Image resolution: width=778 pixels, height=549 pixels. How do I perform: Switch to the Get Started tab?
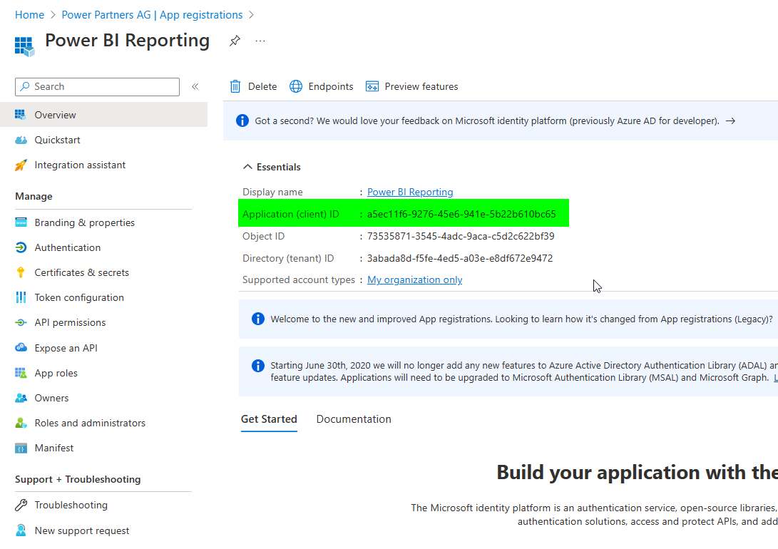click(269, 419)
